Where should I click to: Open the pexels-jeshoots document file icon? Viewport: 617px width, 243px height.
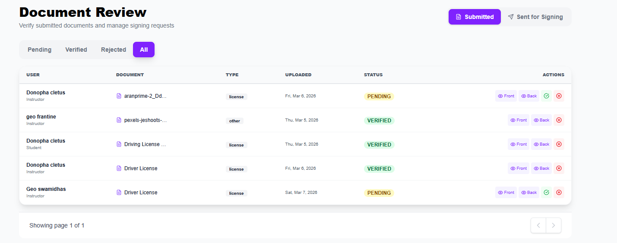[x=119, y=120]
